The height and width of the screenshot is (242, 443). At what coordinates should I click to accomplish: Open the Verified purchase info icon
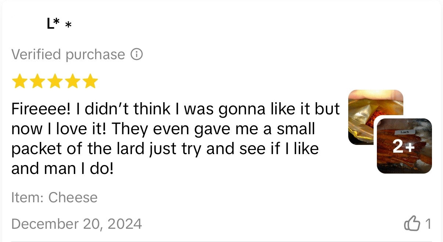tap(137, 55)
